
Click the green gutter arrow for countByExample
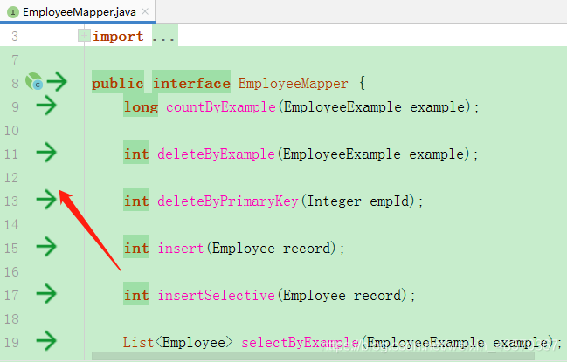(x=46, y=106)
